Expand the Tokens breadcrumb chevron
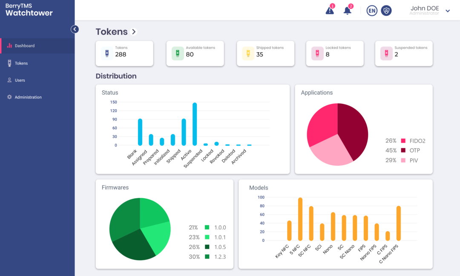This screenshot has width=460, height=276. [x=133, y=32]
